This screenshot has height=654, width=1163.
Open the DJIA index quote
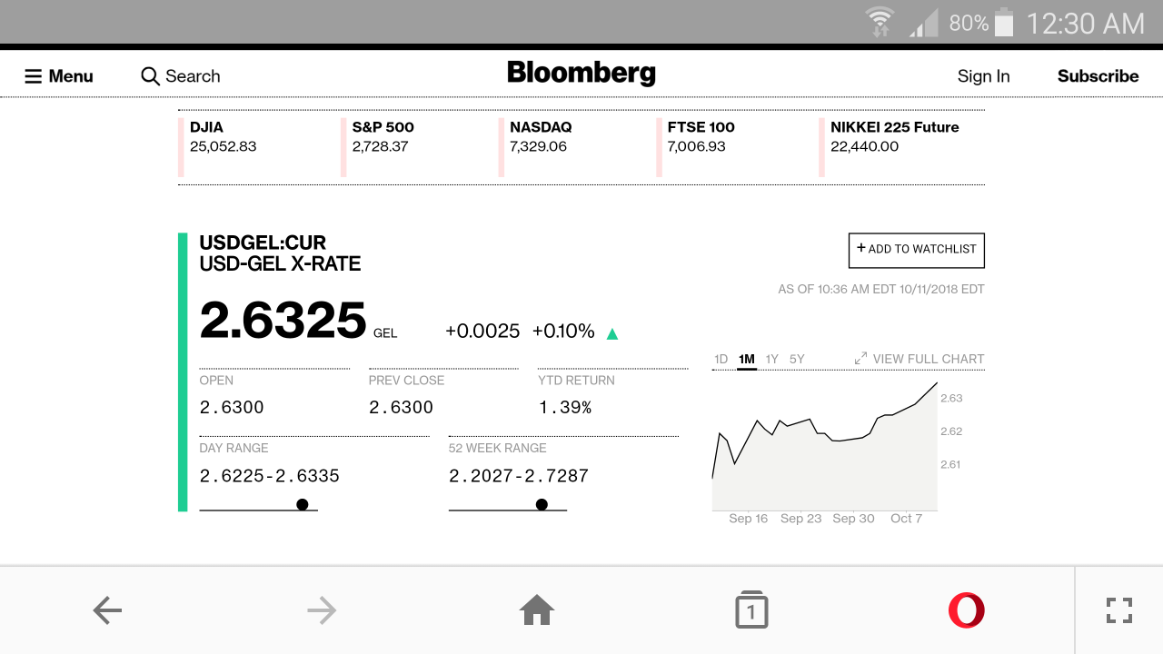pos(223,136)
